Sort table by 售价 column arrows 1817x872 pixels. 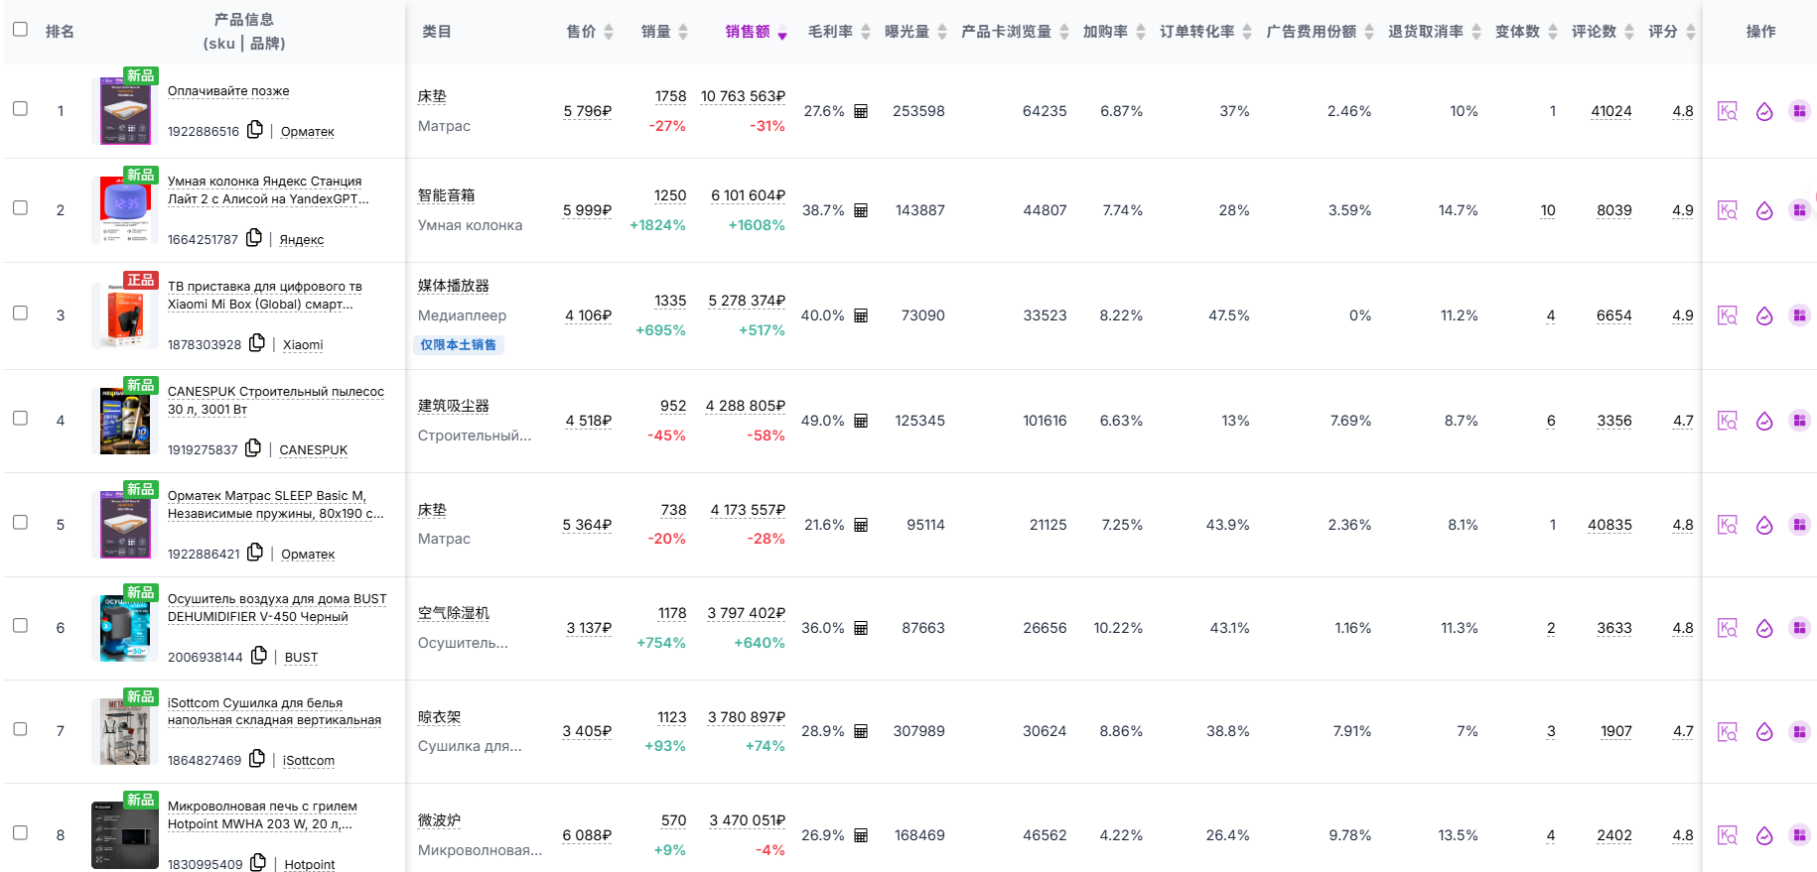coord(609,32)
